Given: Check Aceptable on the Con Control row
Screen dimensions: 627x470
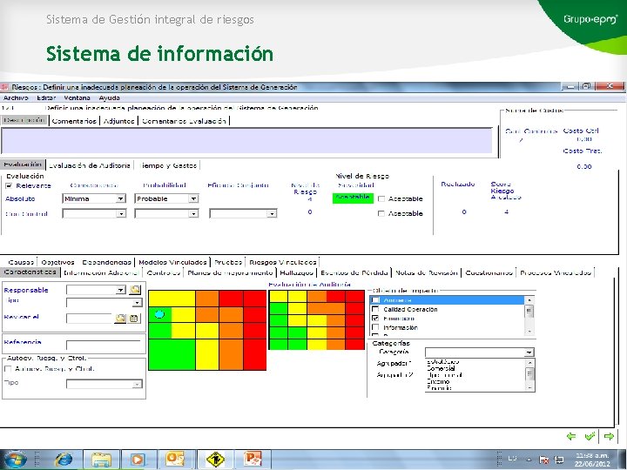Looking at the screenshot, I should coord(381,213).
